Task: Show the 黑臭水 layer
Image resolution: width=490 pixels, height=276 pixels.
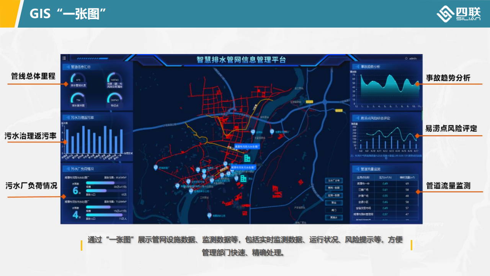Action: [334, 218]
